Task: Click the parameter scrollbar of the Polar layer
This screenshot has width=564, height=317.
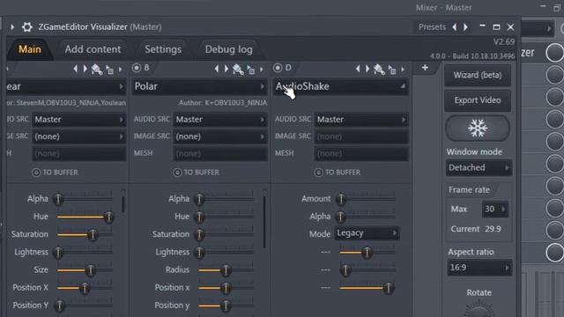Action: (264, 221)
